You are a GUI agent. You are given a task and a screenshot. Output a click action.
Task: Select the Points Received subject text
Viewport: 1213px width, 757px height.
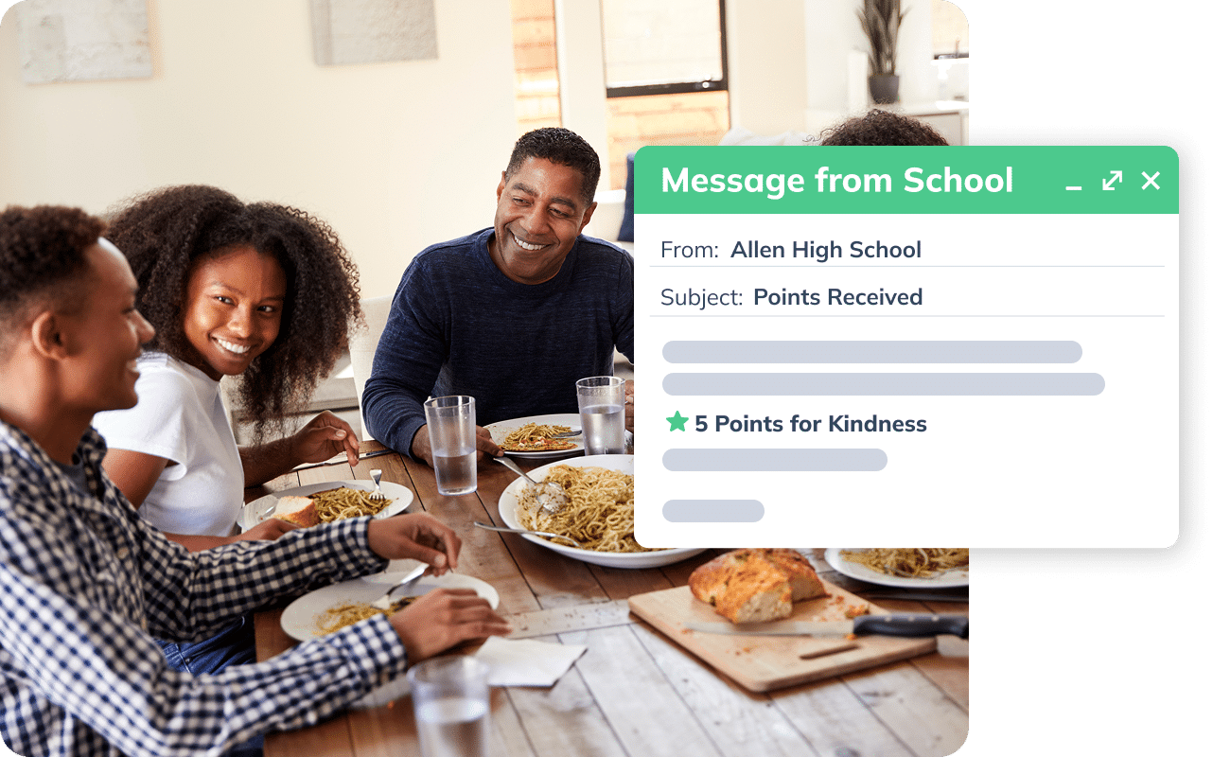click(838, 297)
